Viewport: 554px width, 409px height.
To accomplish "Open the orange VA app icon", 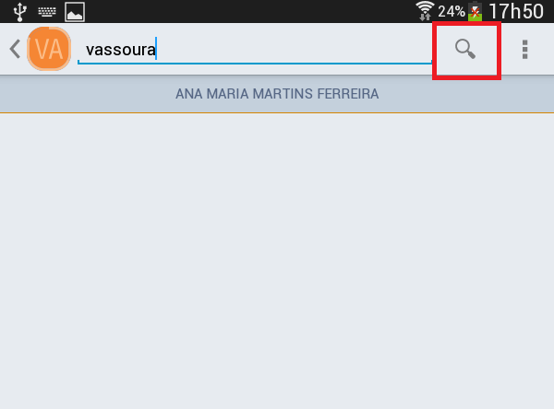I will [x=49, y=49].
